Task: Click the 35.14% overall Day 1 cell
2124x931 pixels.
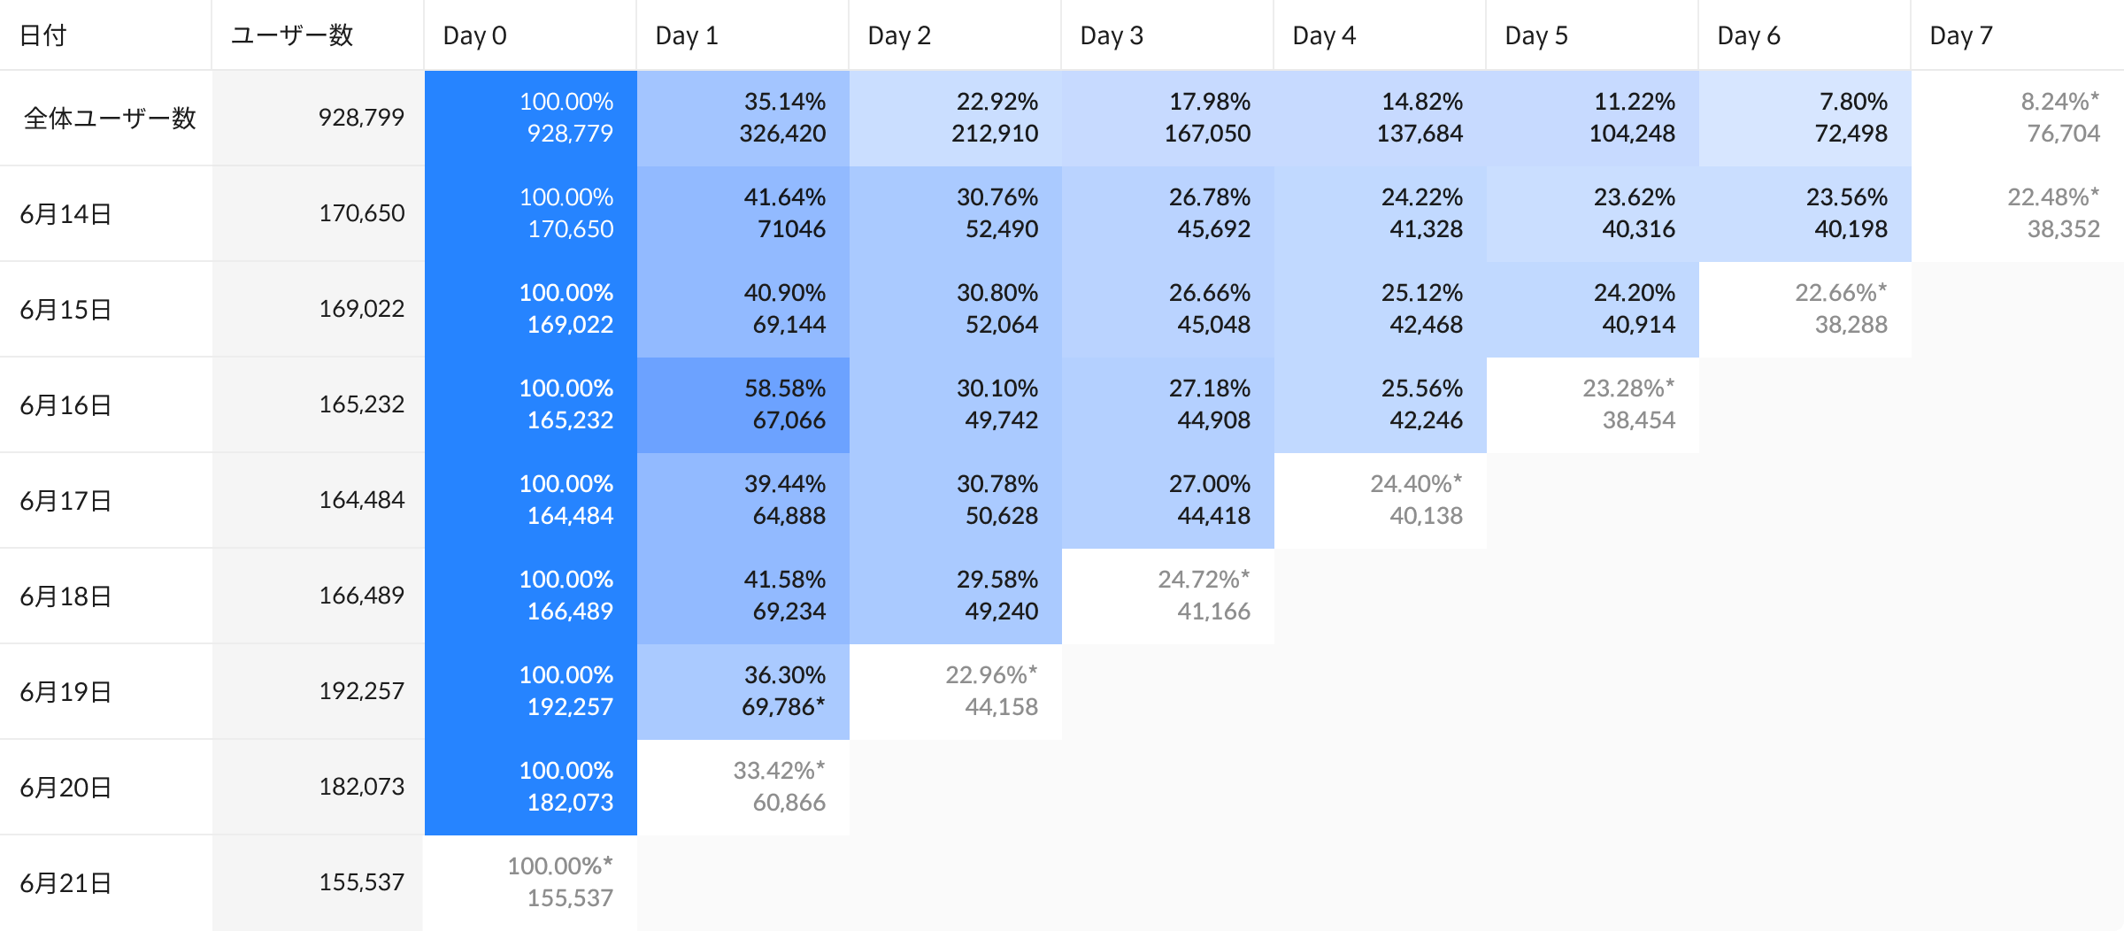Action: (743, 118)
